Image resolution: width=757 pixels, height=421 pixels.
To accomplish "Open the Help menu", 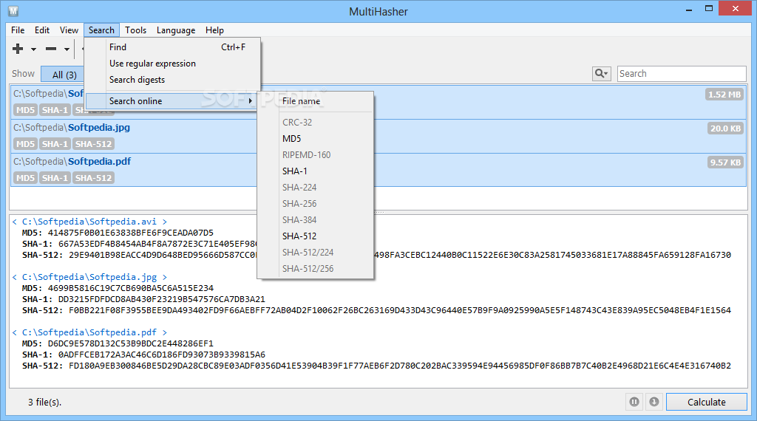I will tap(214, 30).
